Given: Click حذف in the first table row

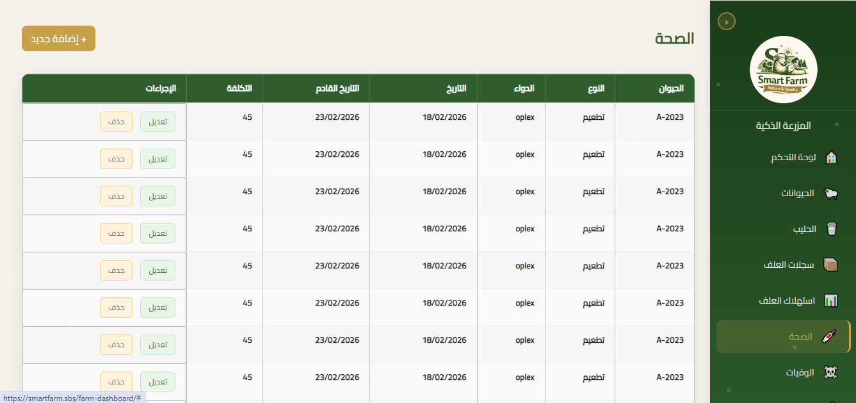Looking at the screenshot, I should tap(116, 122).
